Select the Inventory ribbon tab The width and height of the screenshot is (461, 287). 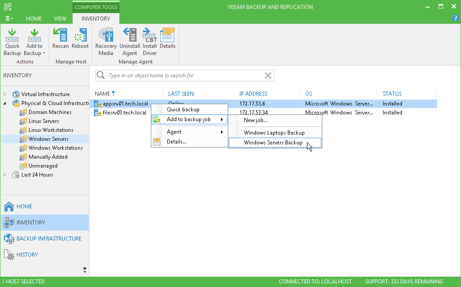click(96, 18)
